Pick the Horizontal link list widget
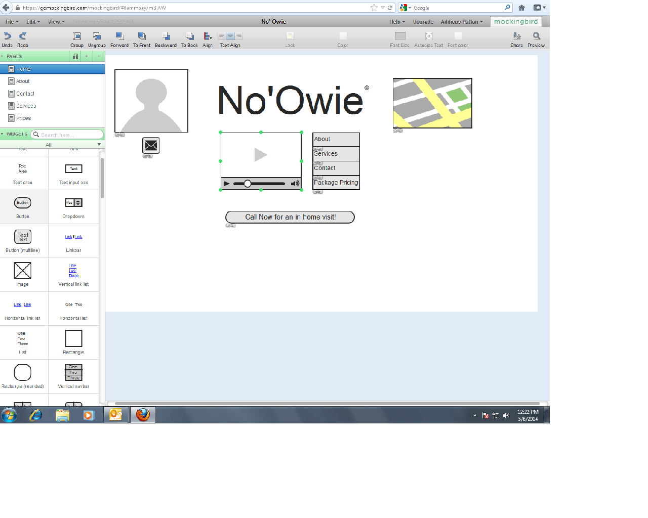This screenshot has height=518, width=648. 23,309
